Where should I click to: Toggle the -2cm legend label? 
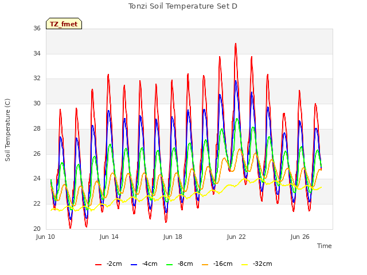coord(114,264)
